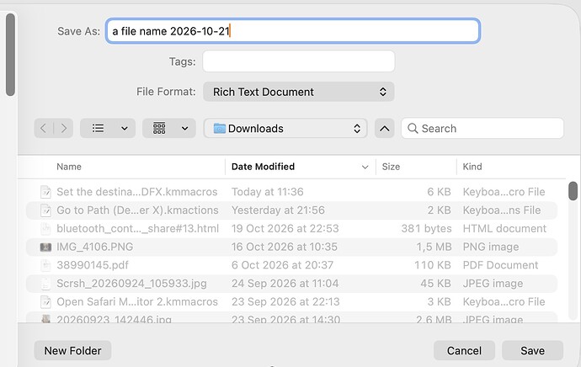The image size is (581, 367).
Task: Open the list view options dropdown
Action: [108, 129]
